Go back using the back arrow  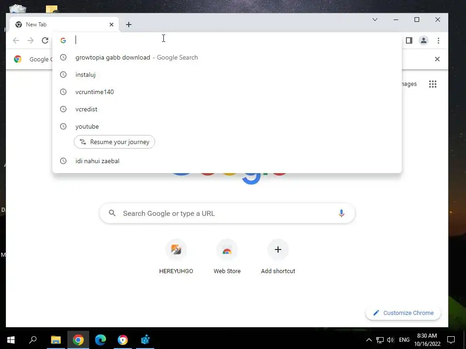[16, 40]
